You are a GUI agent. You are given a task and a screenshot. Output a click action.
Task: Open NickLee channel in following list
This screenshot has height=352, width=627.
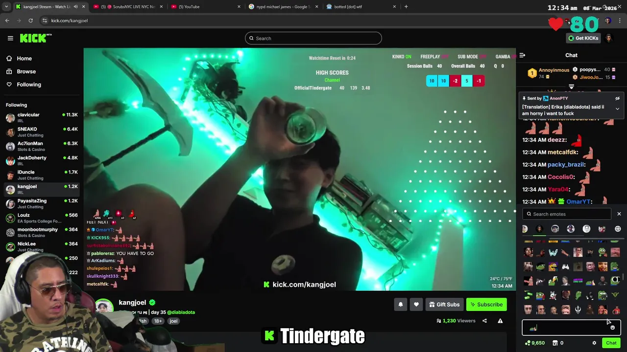coord(42,246)
